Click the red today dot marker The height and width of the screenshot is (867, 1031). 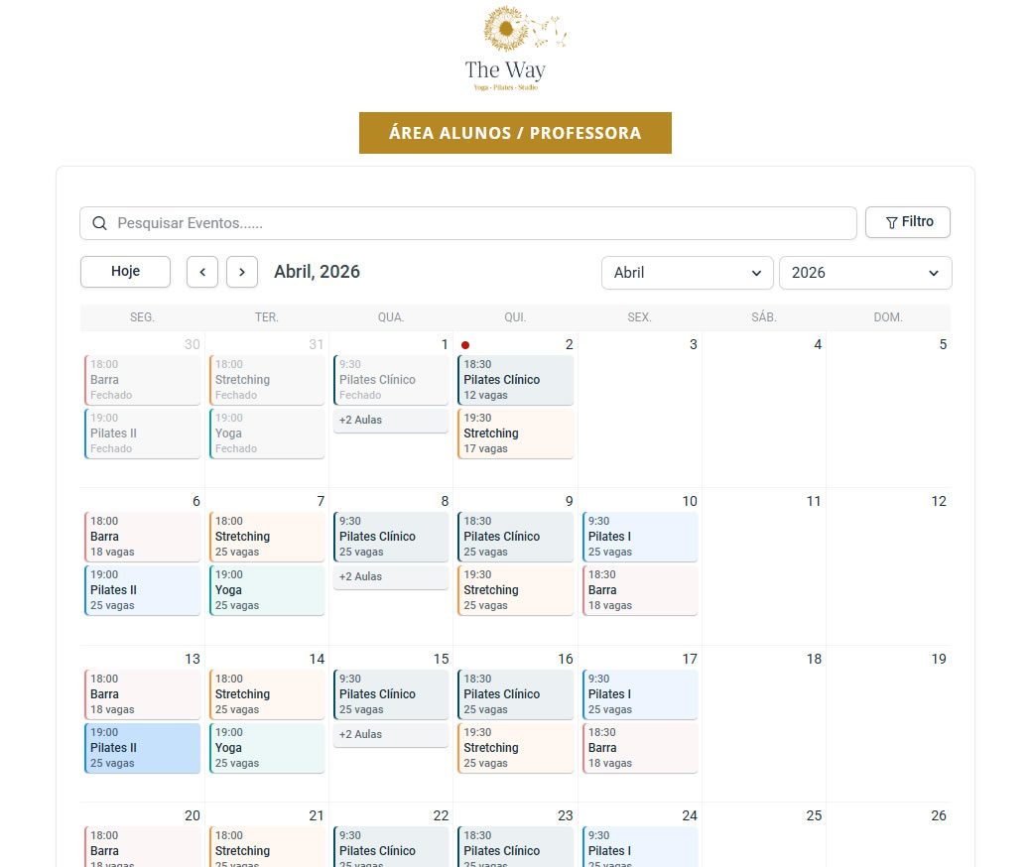(465, 345)
